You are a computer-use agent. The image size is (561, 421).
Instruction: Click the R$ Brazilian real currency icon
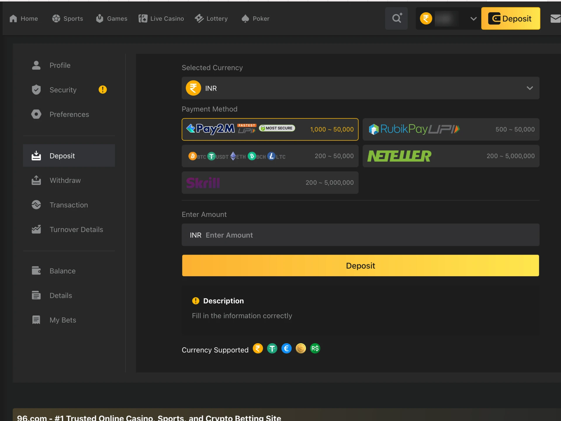click(x=315, y=348)
